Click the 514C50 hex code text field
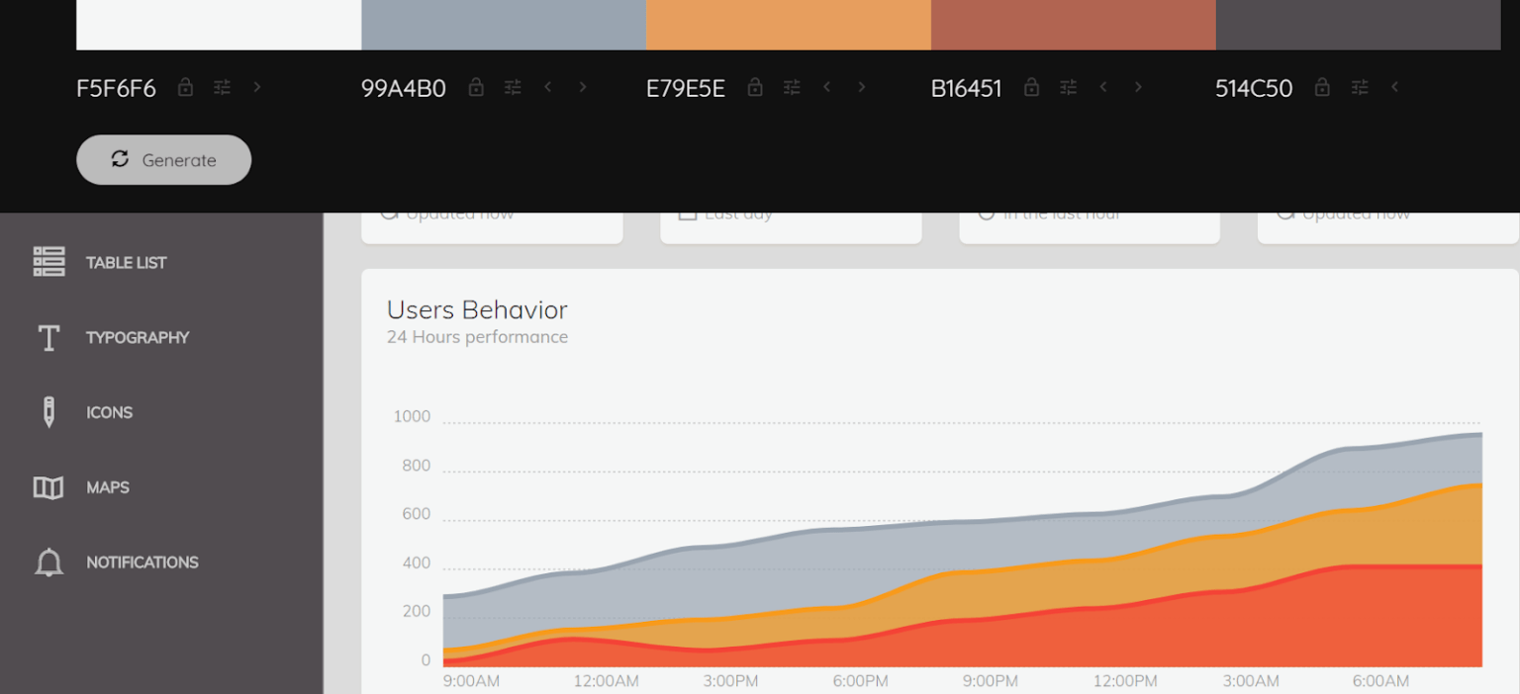The width and height of the screenshot is (1520, 694). [x=1254, y=88]
